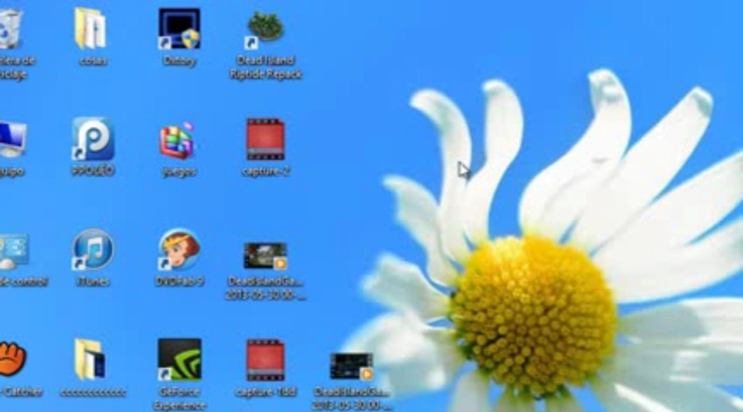Select the Panel de control icon
Image resolution: width=743 pixels, height=412 pixels.
pyautogui.click(x=14, y=251)
